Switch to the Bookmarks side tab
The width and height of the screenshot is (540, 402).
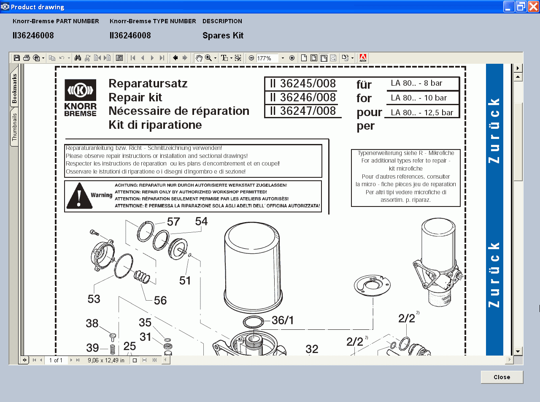[14, 88]
